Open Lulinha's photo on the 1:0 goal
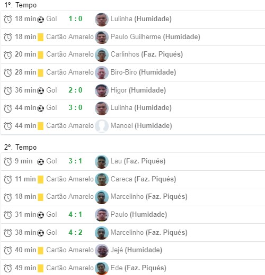Viewport: 265px width, 275px height. [102, 20]
